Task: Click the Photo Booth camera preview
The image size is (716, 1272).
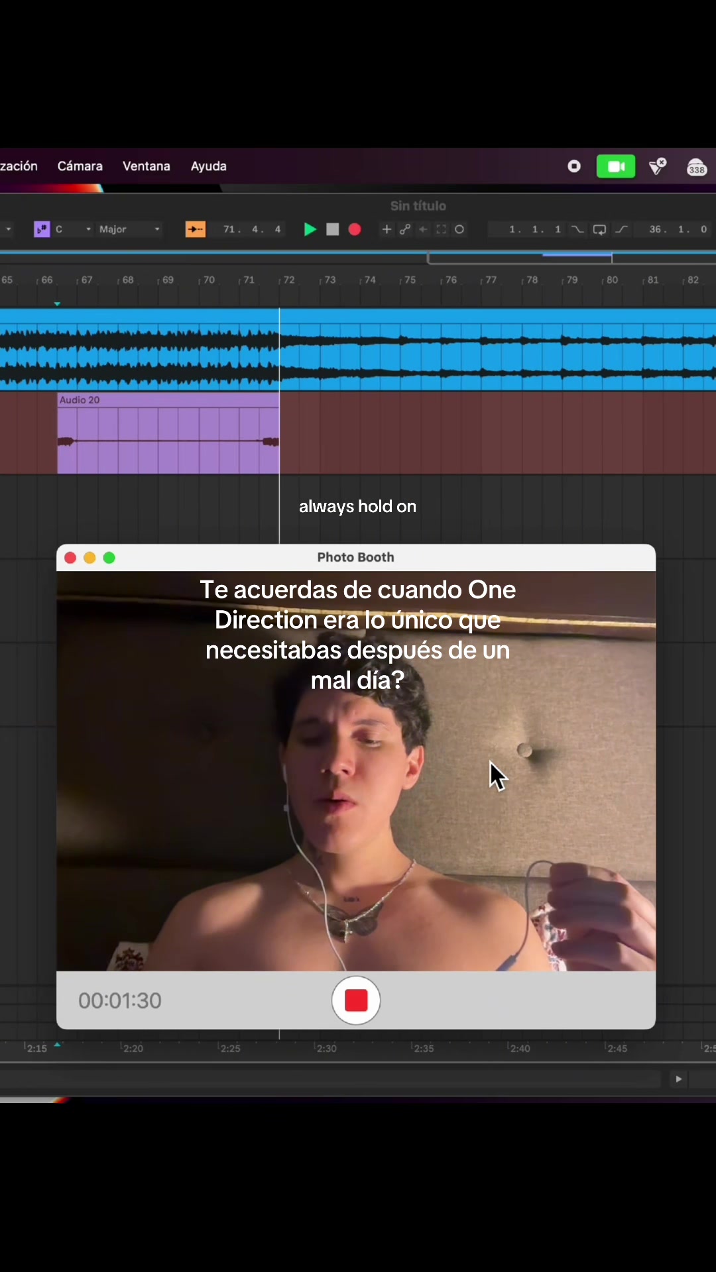Action: 356,771
